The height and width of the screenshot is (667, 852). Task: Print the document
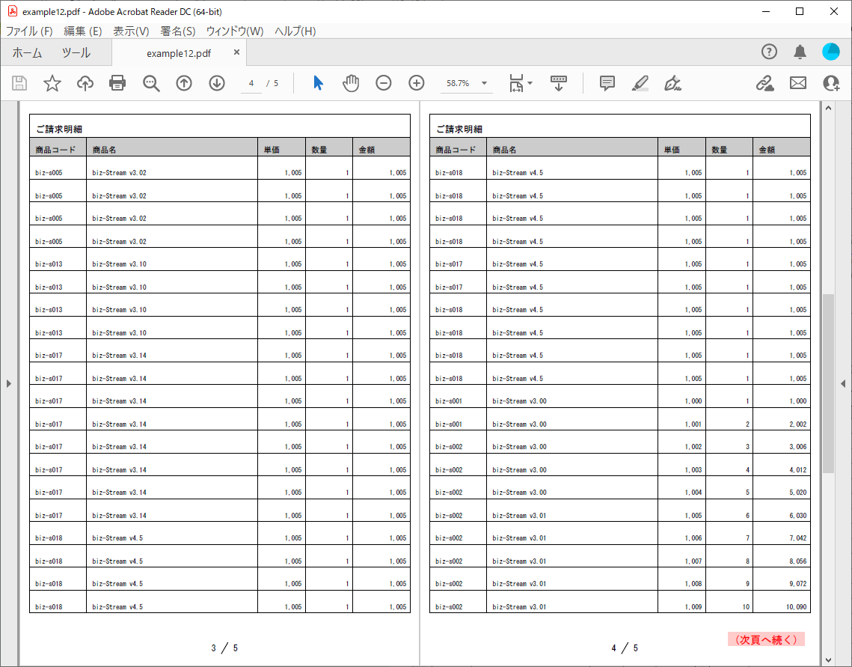[117, 83]
